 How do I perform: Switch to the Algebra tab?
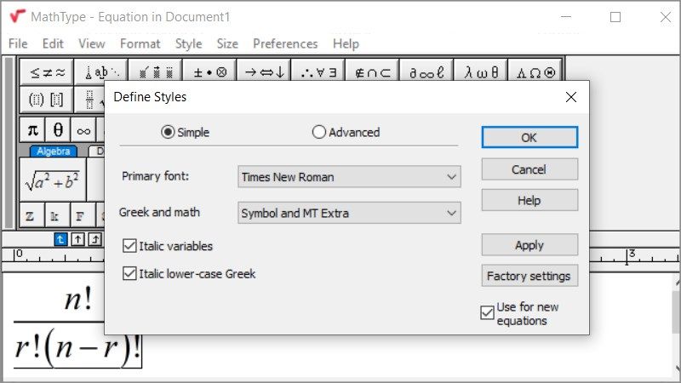53,151
